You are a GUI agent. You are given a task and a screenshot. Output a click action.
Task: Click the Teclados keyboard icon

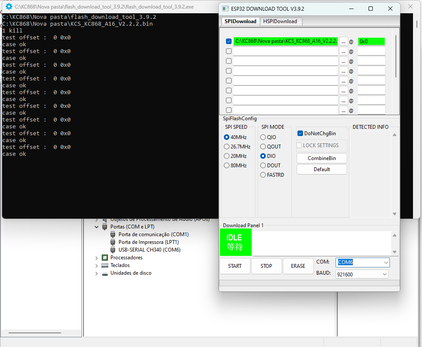(x=105, y=265)
